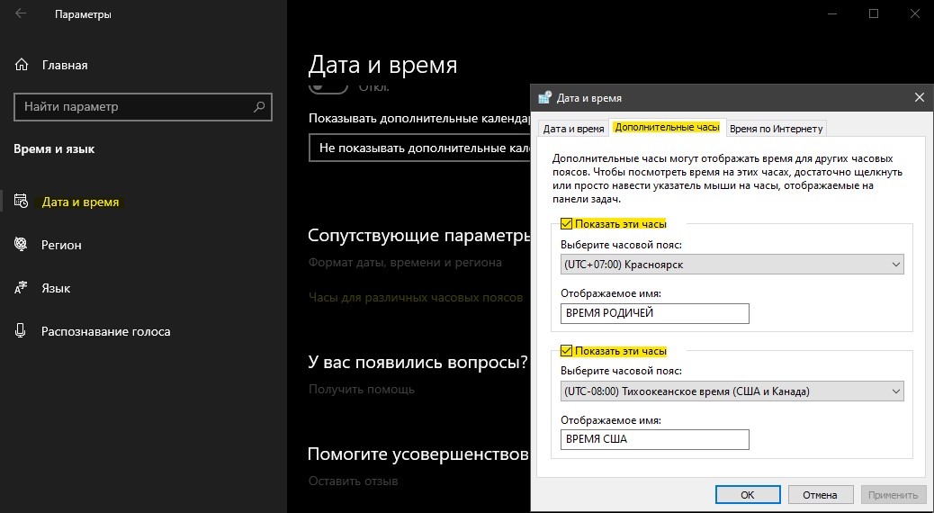Open Регион settings page in sidebar
The width and height of the screenshot is (934, 513).
pos(61,245)
